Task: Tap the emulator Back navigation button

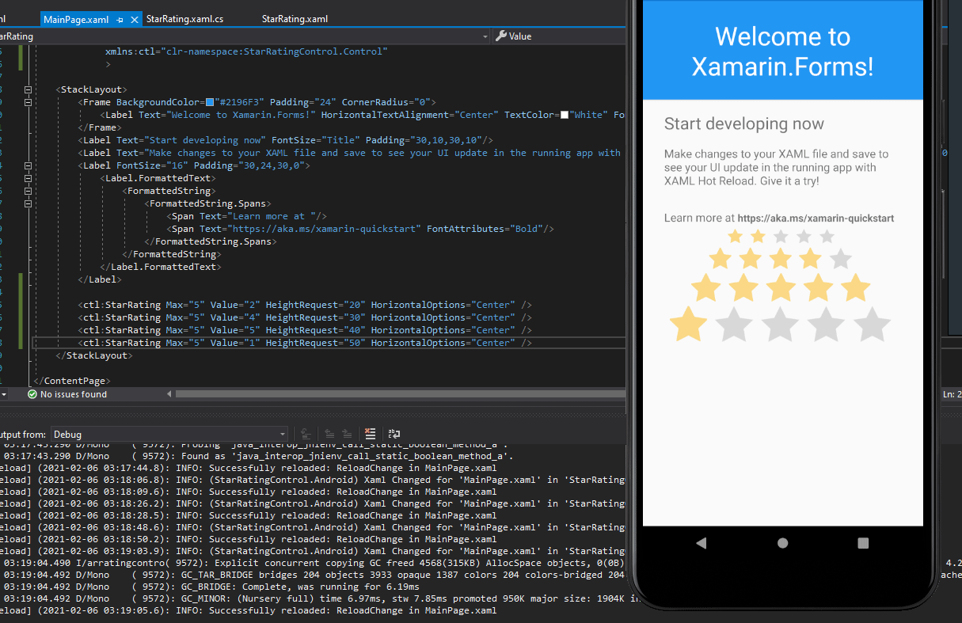Action: click(701, 543)
